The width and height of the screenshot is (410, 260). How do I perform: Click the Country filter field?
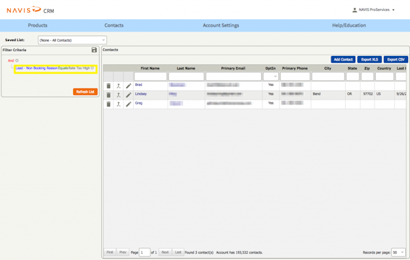click(x=385, y=76)
